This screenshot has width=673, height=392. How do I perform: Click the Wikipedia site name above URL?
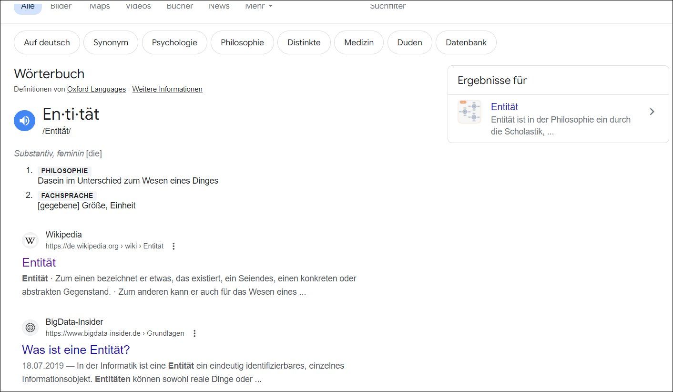[64, 235]
